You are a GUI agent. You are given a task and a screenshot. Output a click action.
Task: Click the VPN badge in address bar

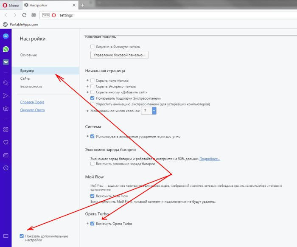46,15
